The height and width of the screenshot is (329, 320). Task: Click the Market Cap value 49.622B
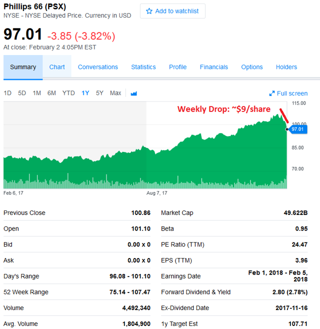click(295, 213)
